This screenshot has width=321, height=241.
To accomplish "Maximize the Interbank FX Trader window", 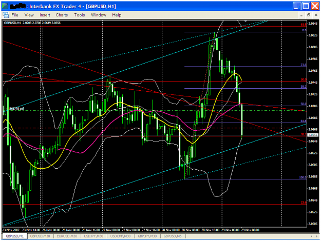I will click(306, 6).
